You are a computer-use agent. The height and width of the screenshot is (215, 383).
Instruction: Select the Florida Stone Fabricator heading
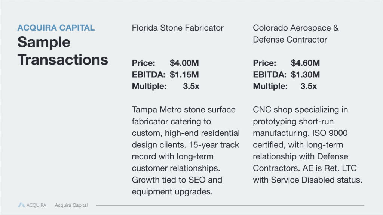coord(178,28)
